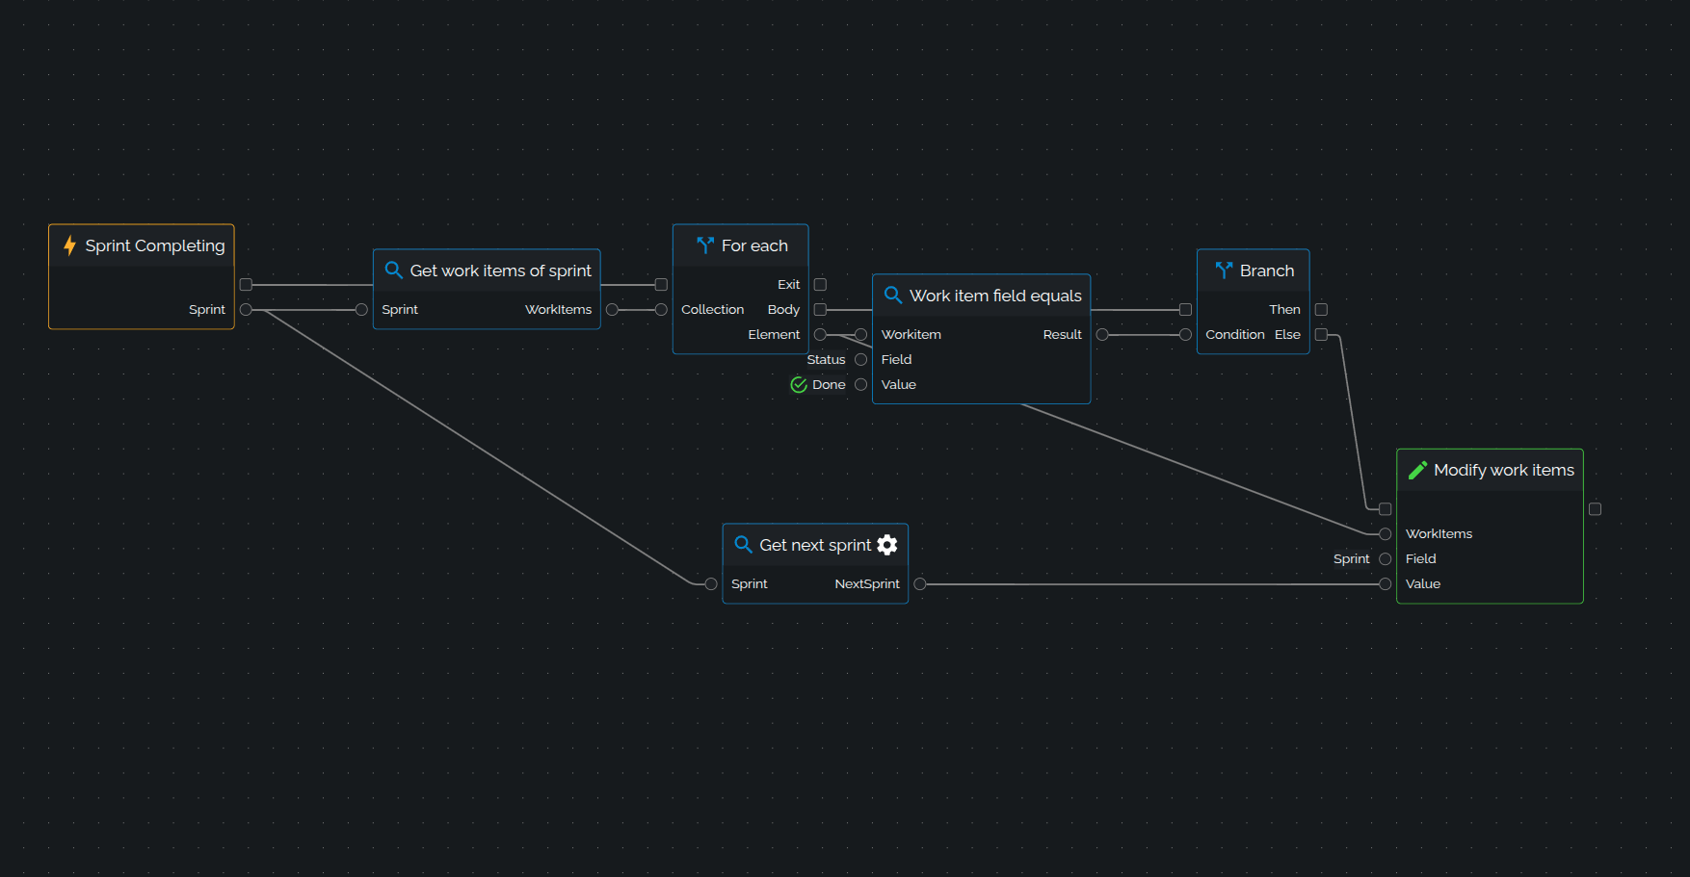This screenshot has height=877, width=1690.
Task: Click the WorkItems output port of Get work items
Action: pyautogui.click(x=612, y=310)
